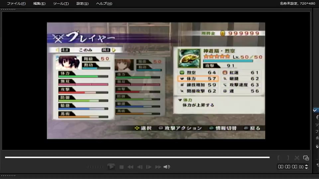Jump to end with fast-forward icon
This screenshot has width=319, height=179.
tap(158, 167)
